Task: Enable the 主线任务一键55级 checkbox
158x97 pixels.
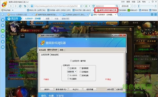Action: point(71,61)
